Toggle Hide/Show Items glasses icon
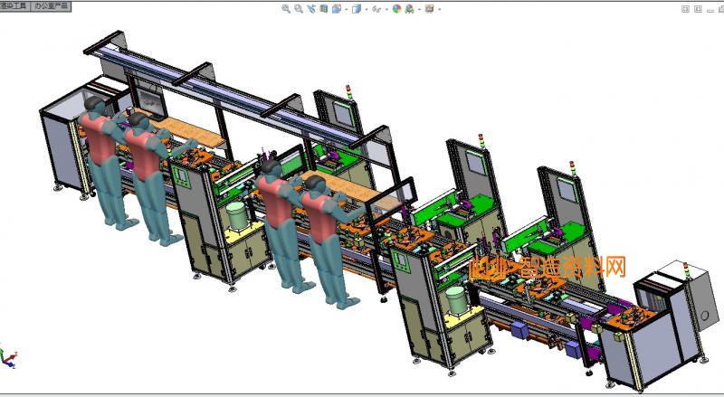The width and height of the screenshot is (724, 397). [376, 9]
